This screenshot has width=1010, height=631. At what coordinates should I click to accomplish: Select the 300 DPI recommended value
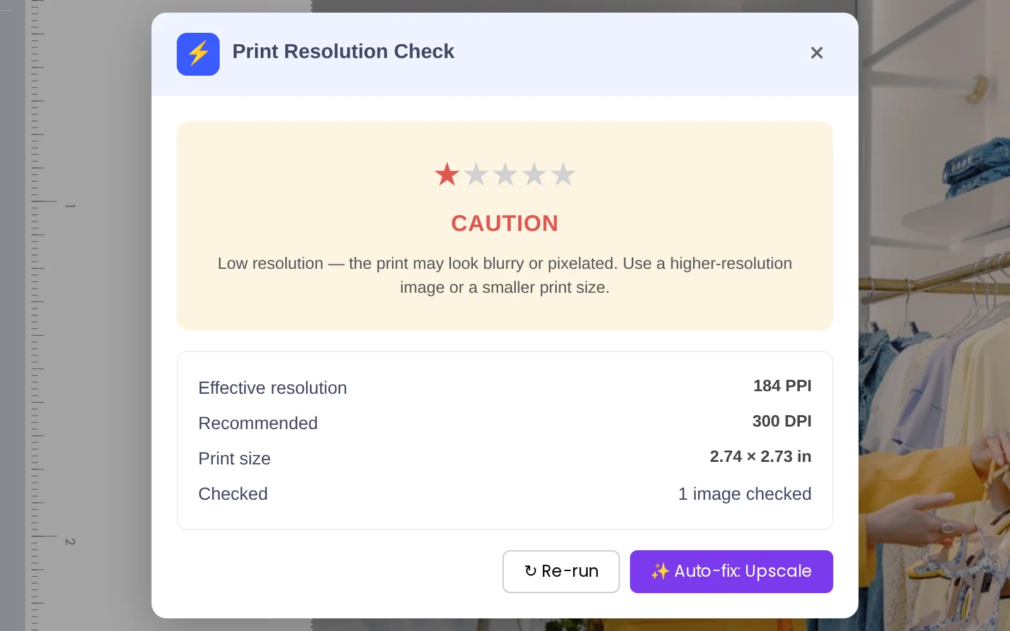[x=781, y=421]
